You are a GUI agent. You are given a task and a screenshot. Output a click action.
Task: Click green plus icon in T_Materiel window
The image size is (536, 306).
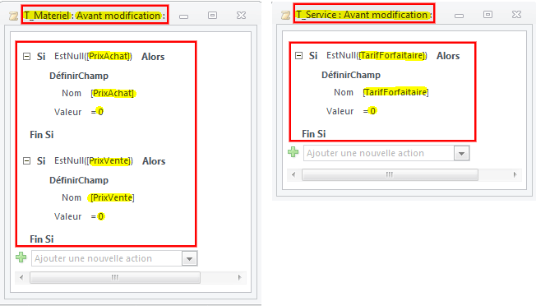[21, 257]
